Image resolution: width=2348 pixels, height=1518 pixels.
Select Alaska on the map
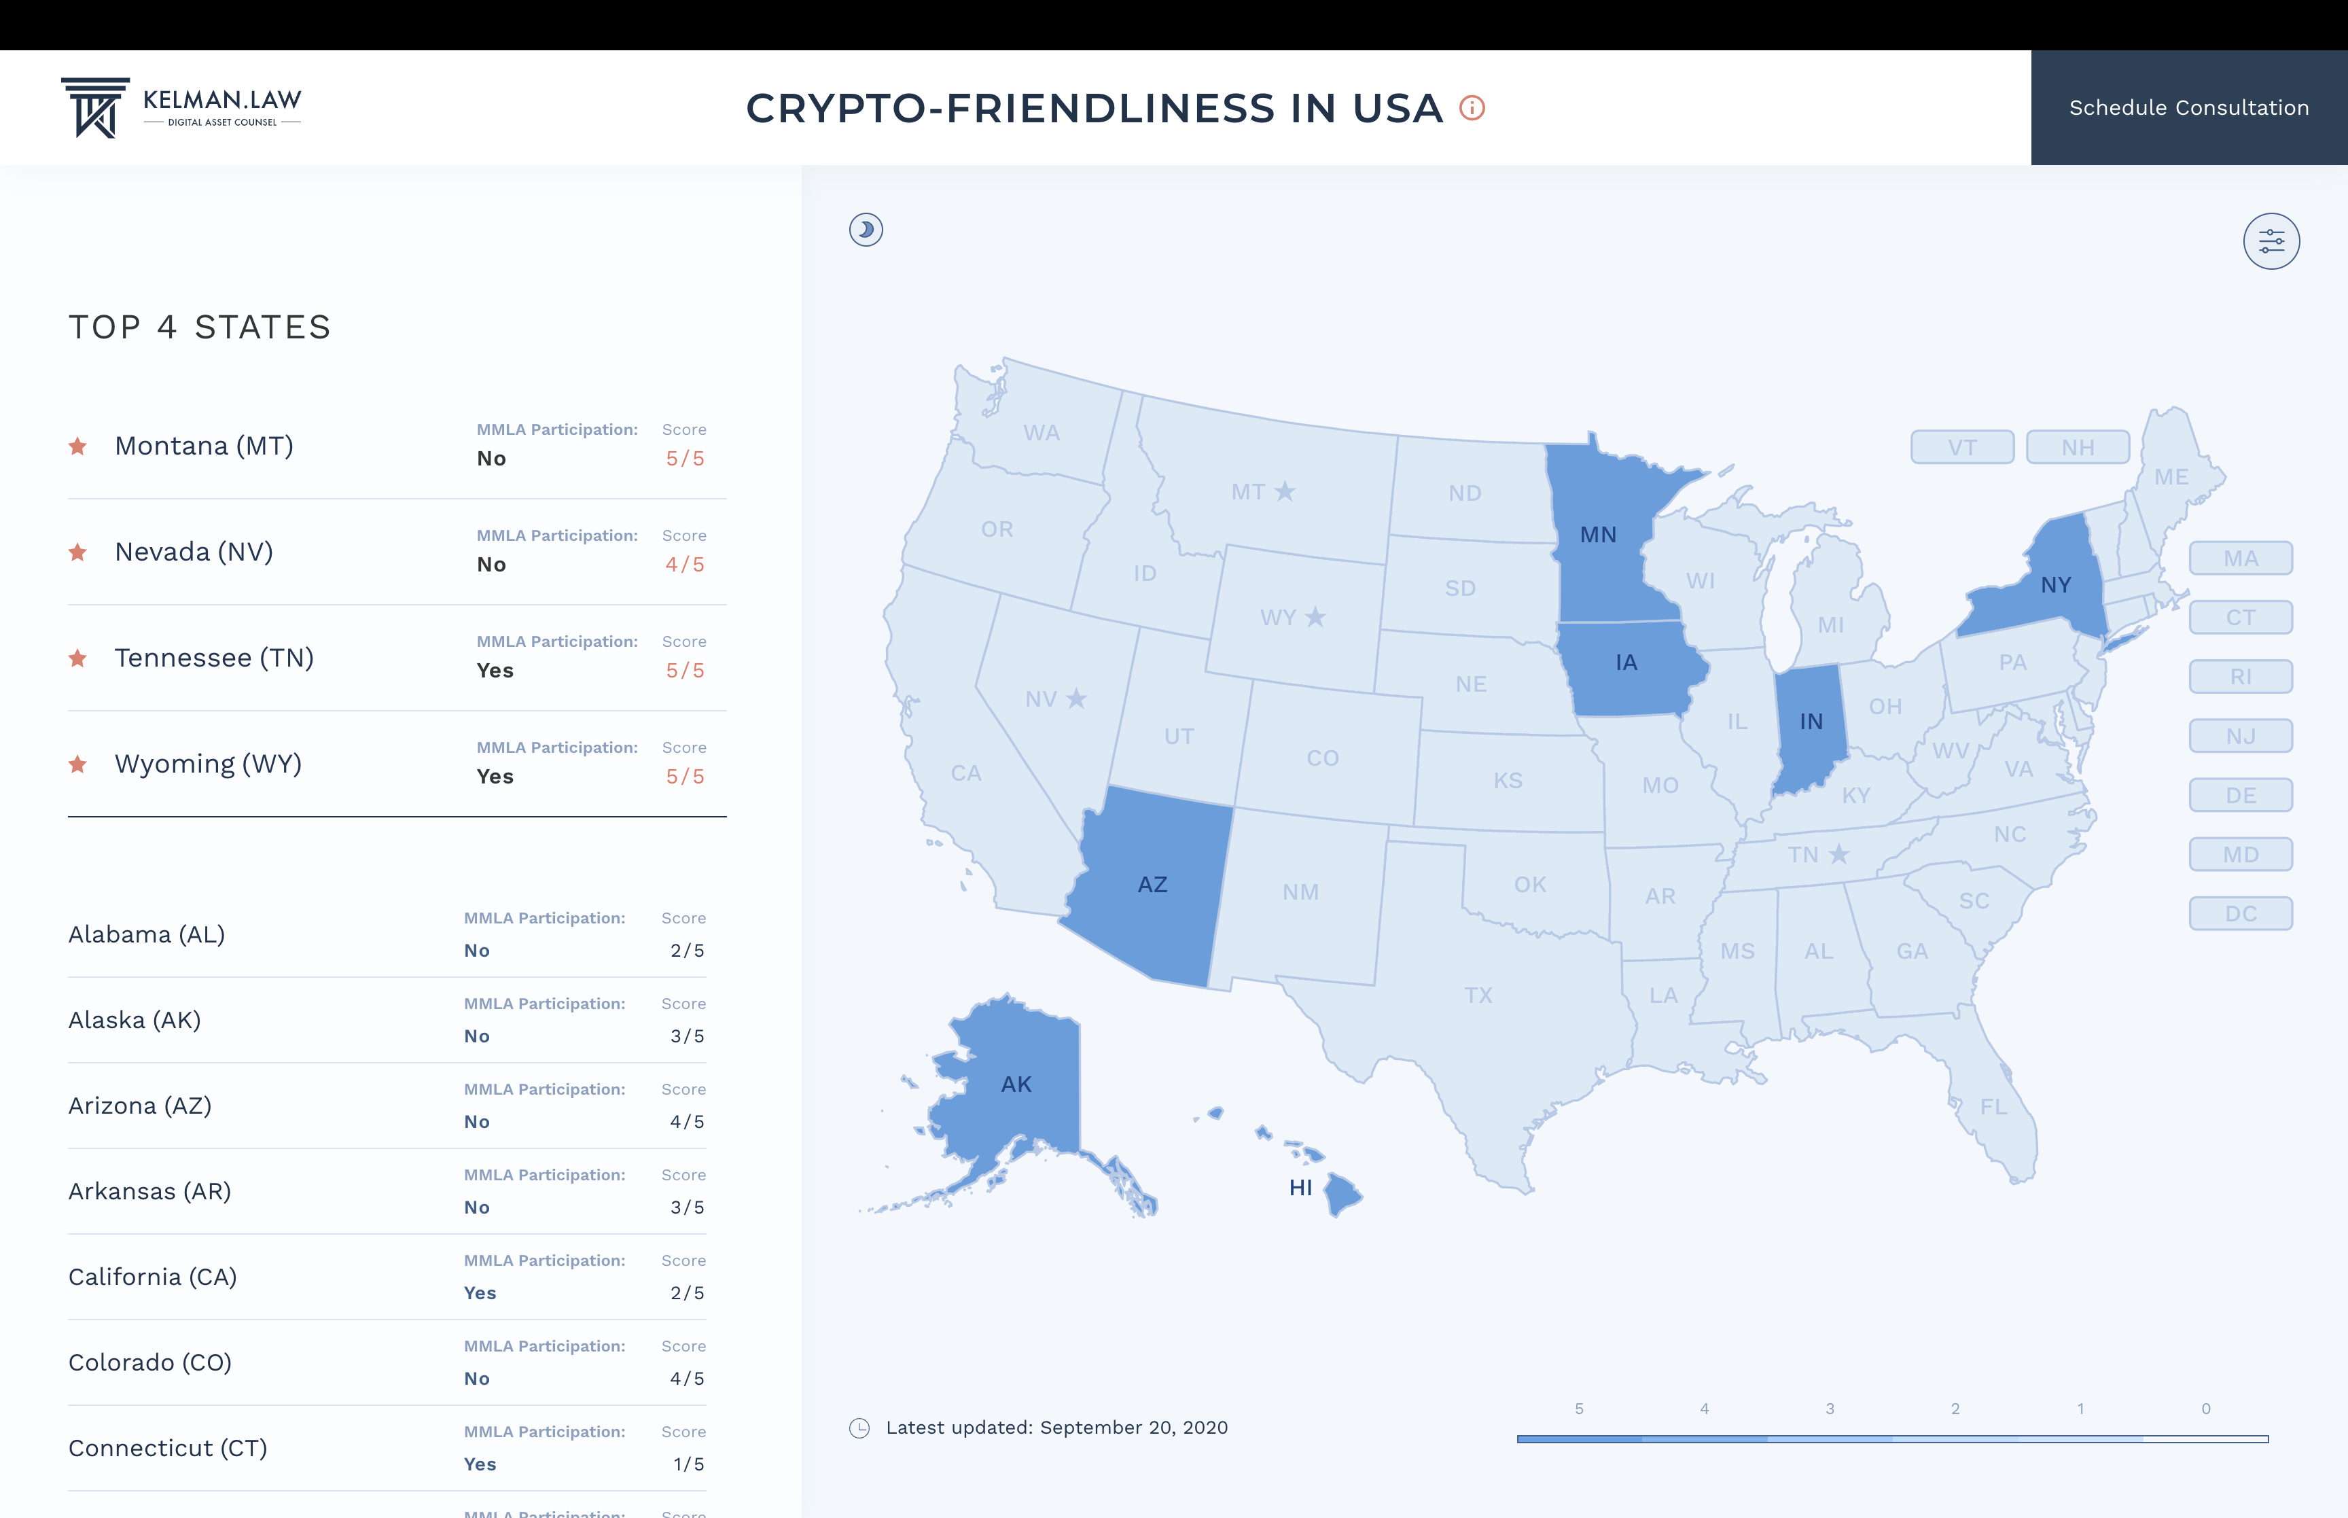(x=1016, y=1084)
